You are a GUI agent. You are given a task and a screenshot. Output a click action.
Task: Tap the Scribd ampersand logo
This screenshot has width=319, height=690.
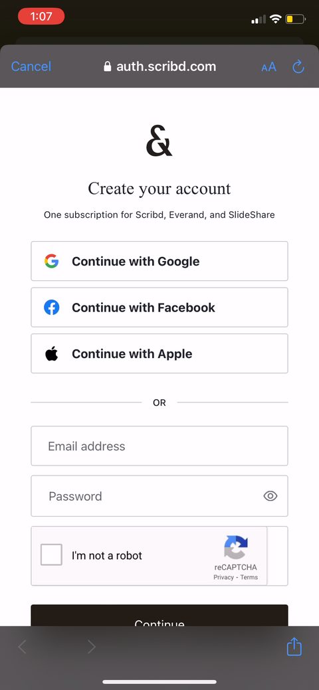point(159,141)
